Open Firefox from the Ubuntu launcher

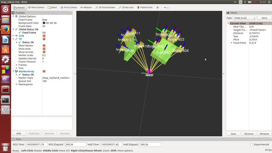click(x=5, y=30)
